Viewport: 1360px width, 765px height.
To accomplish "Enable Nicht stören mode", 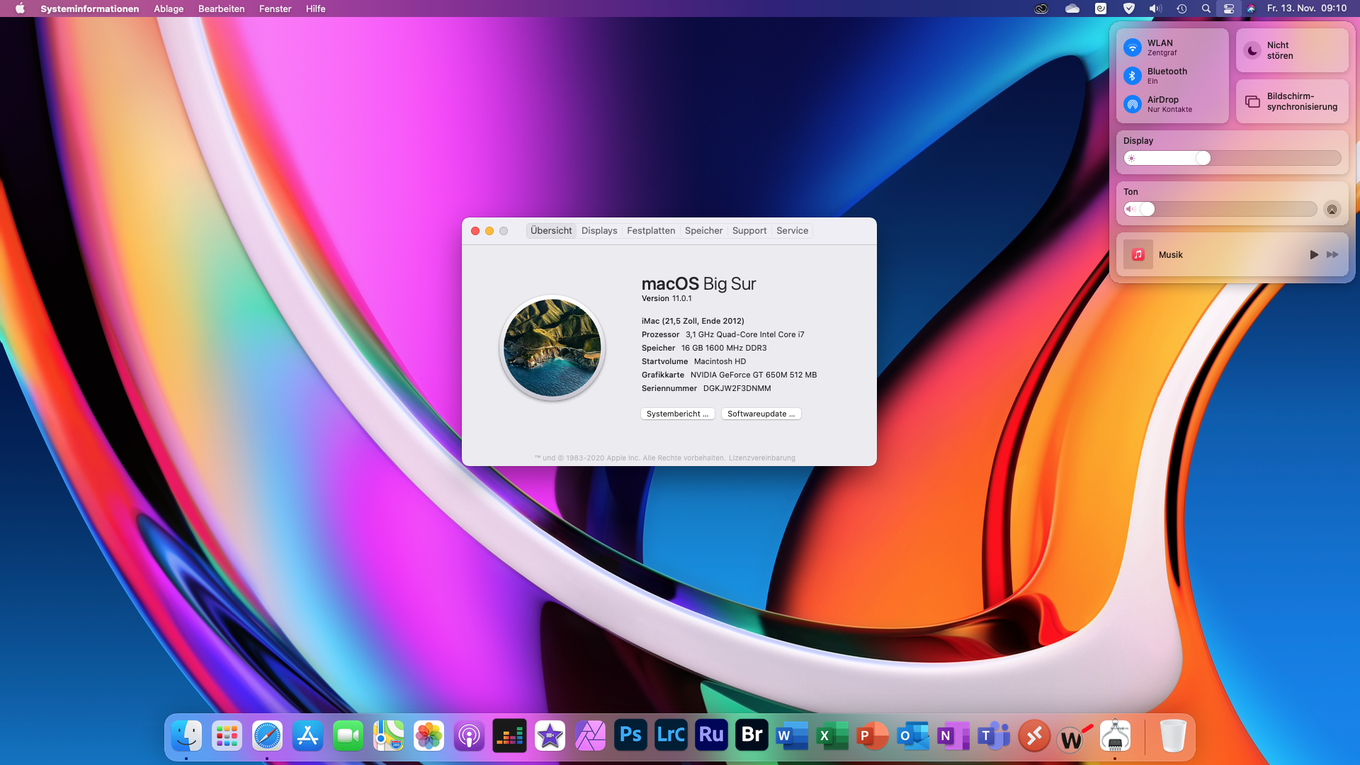I will click(x=1252, y=50).
